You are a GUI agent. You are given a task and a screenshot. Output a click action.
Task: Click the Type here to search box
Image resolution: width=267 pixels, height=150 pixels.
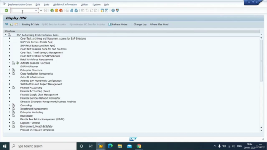43,146
